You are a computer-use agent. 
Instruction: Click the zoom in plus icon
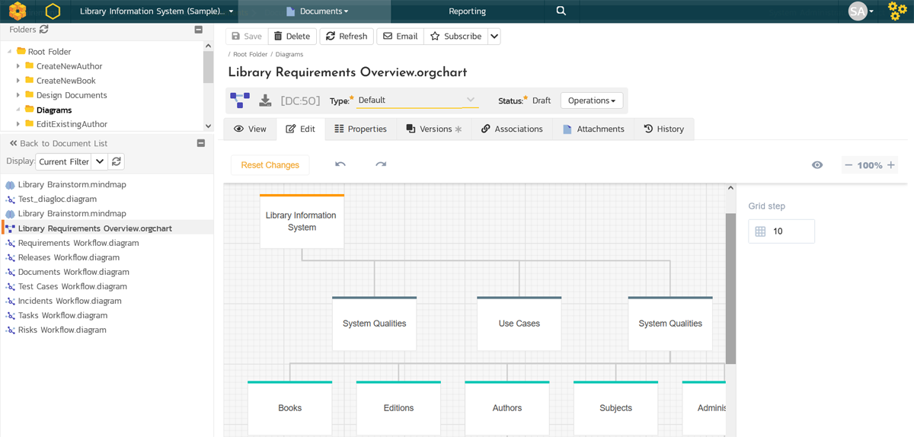[x=890, y=165]
